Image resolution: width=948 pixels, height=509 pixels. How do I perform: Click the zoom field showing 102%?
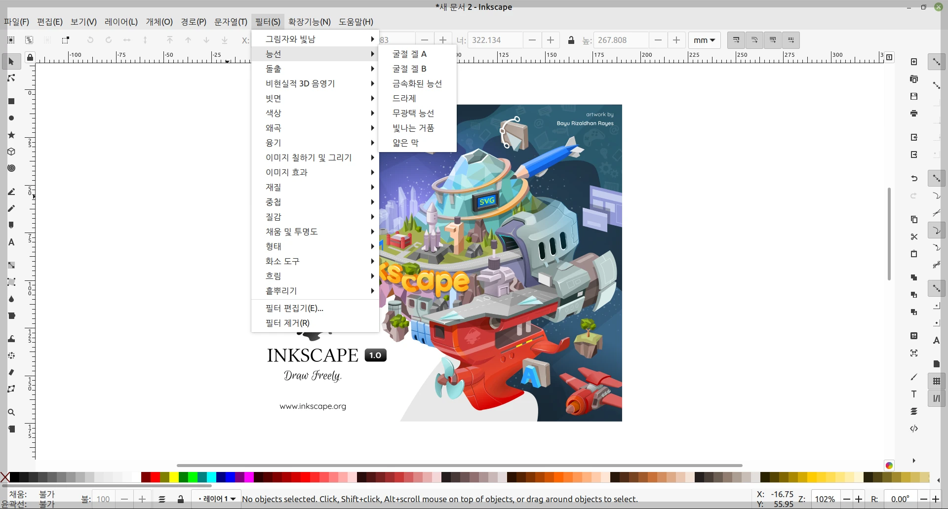pos(826,499)
